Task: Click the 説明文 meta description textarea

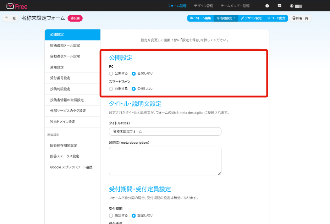Action: 165,161
